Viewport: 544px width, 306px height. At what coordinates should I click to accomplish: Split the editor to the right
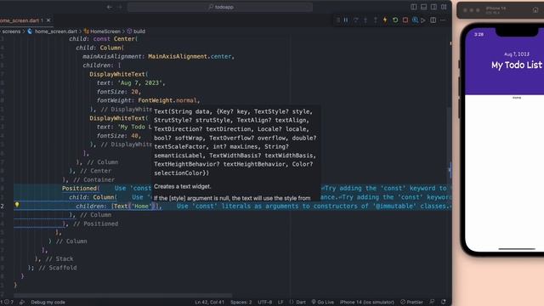(433, 20)
